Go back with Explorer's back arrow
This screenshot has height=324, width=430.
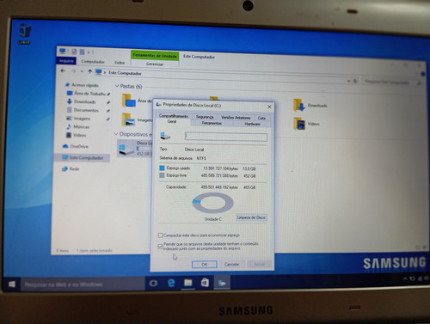click(x=63, y=70)
